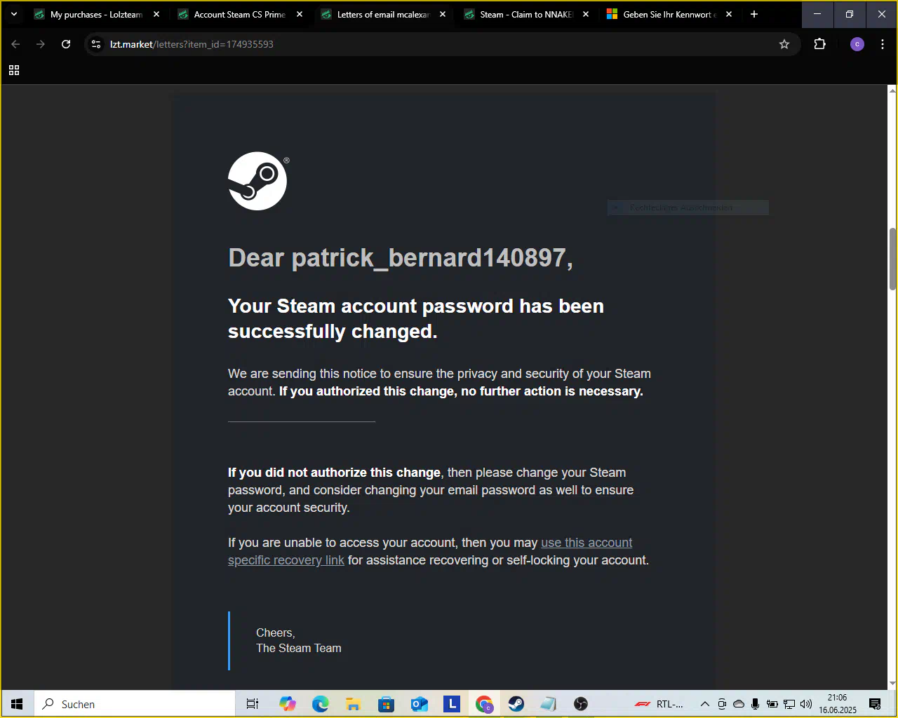Open File Explorer from the taskbar
Image resolution: width=898 pixels, height=718 pixels.
click(x=353, y=704)
